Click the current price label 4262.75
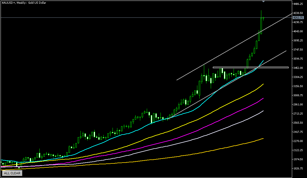 298,18
